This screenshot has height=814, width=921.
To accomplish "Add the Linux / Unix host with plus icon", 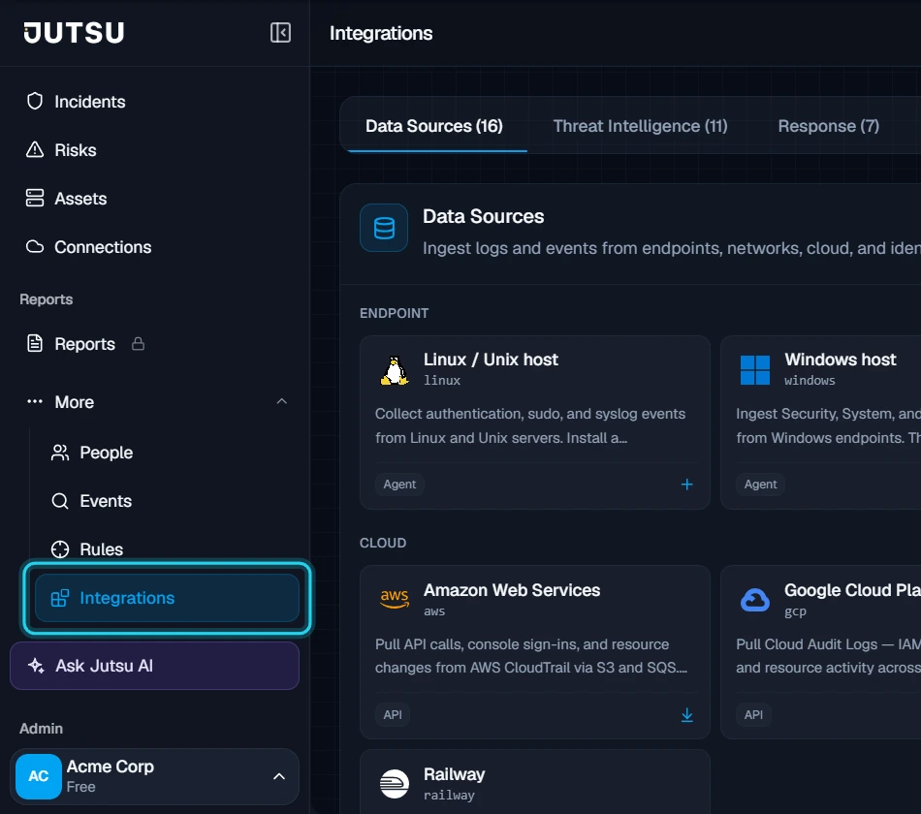I will coord(686,484).
